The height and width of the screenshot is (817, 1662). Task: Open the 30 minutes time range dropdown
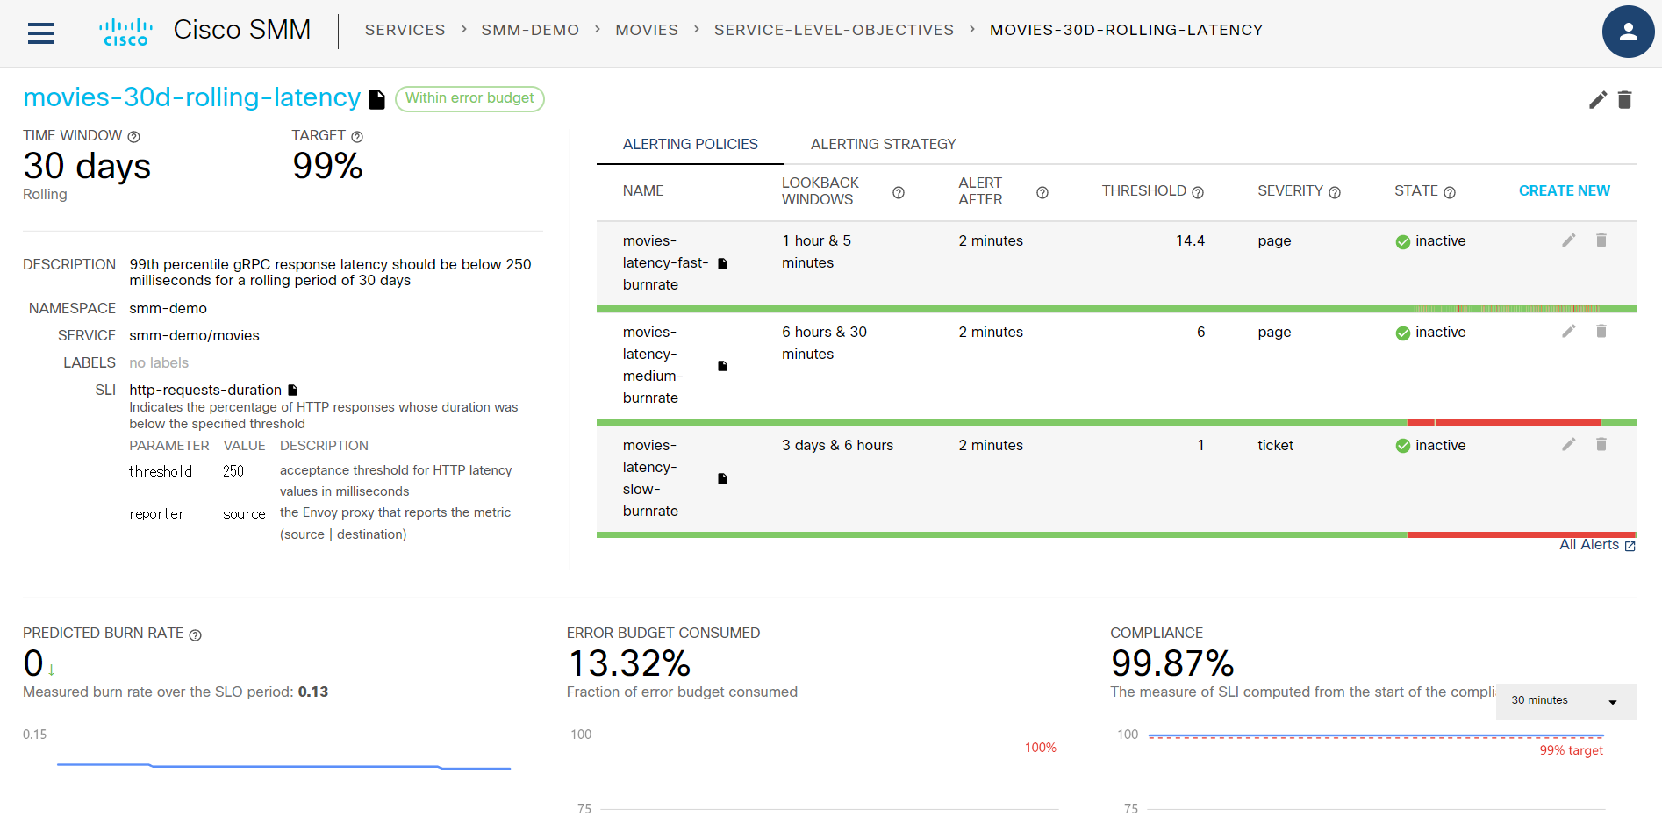pos(1565,701)
